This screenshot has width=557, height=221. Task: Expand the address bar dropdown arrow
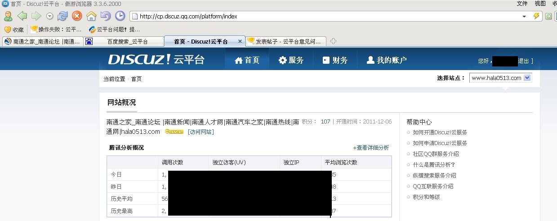[524, 16]
